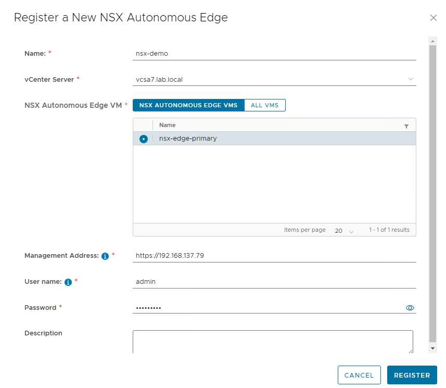This screenshot has height=388, width=446.
Task: Expand the vCenter Server dropdown
Action: point(410,80)
